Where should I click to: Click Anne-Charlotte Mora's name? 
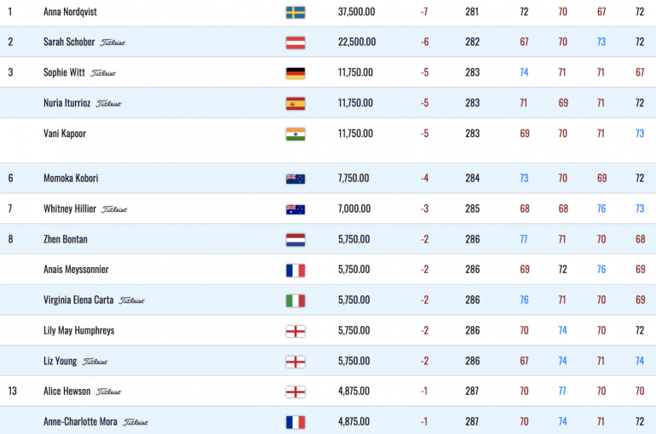point(80,421)
